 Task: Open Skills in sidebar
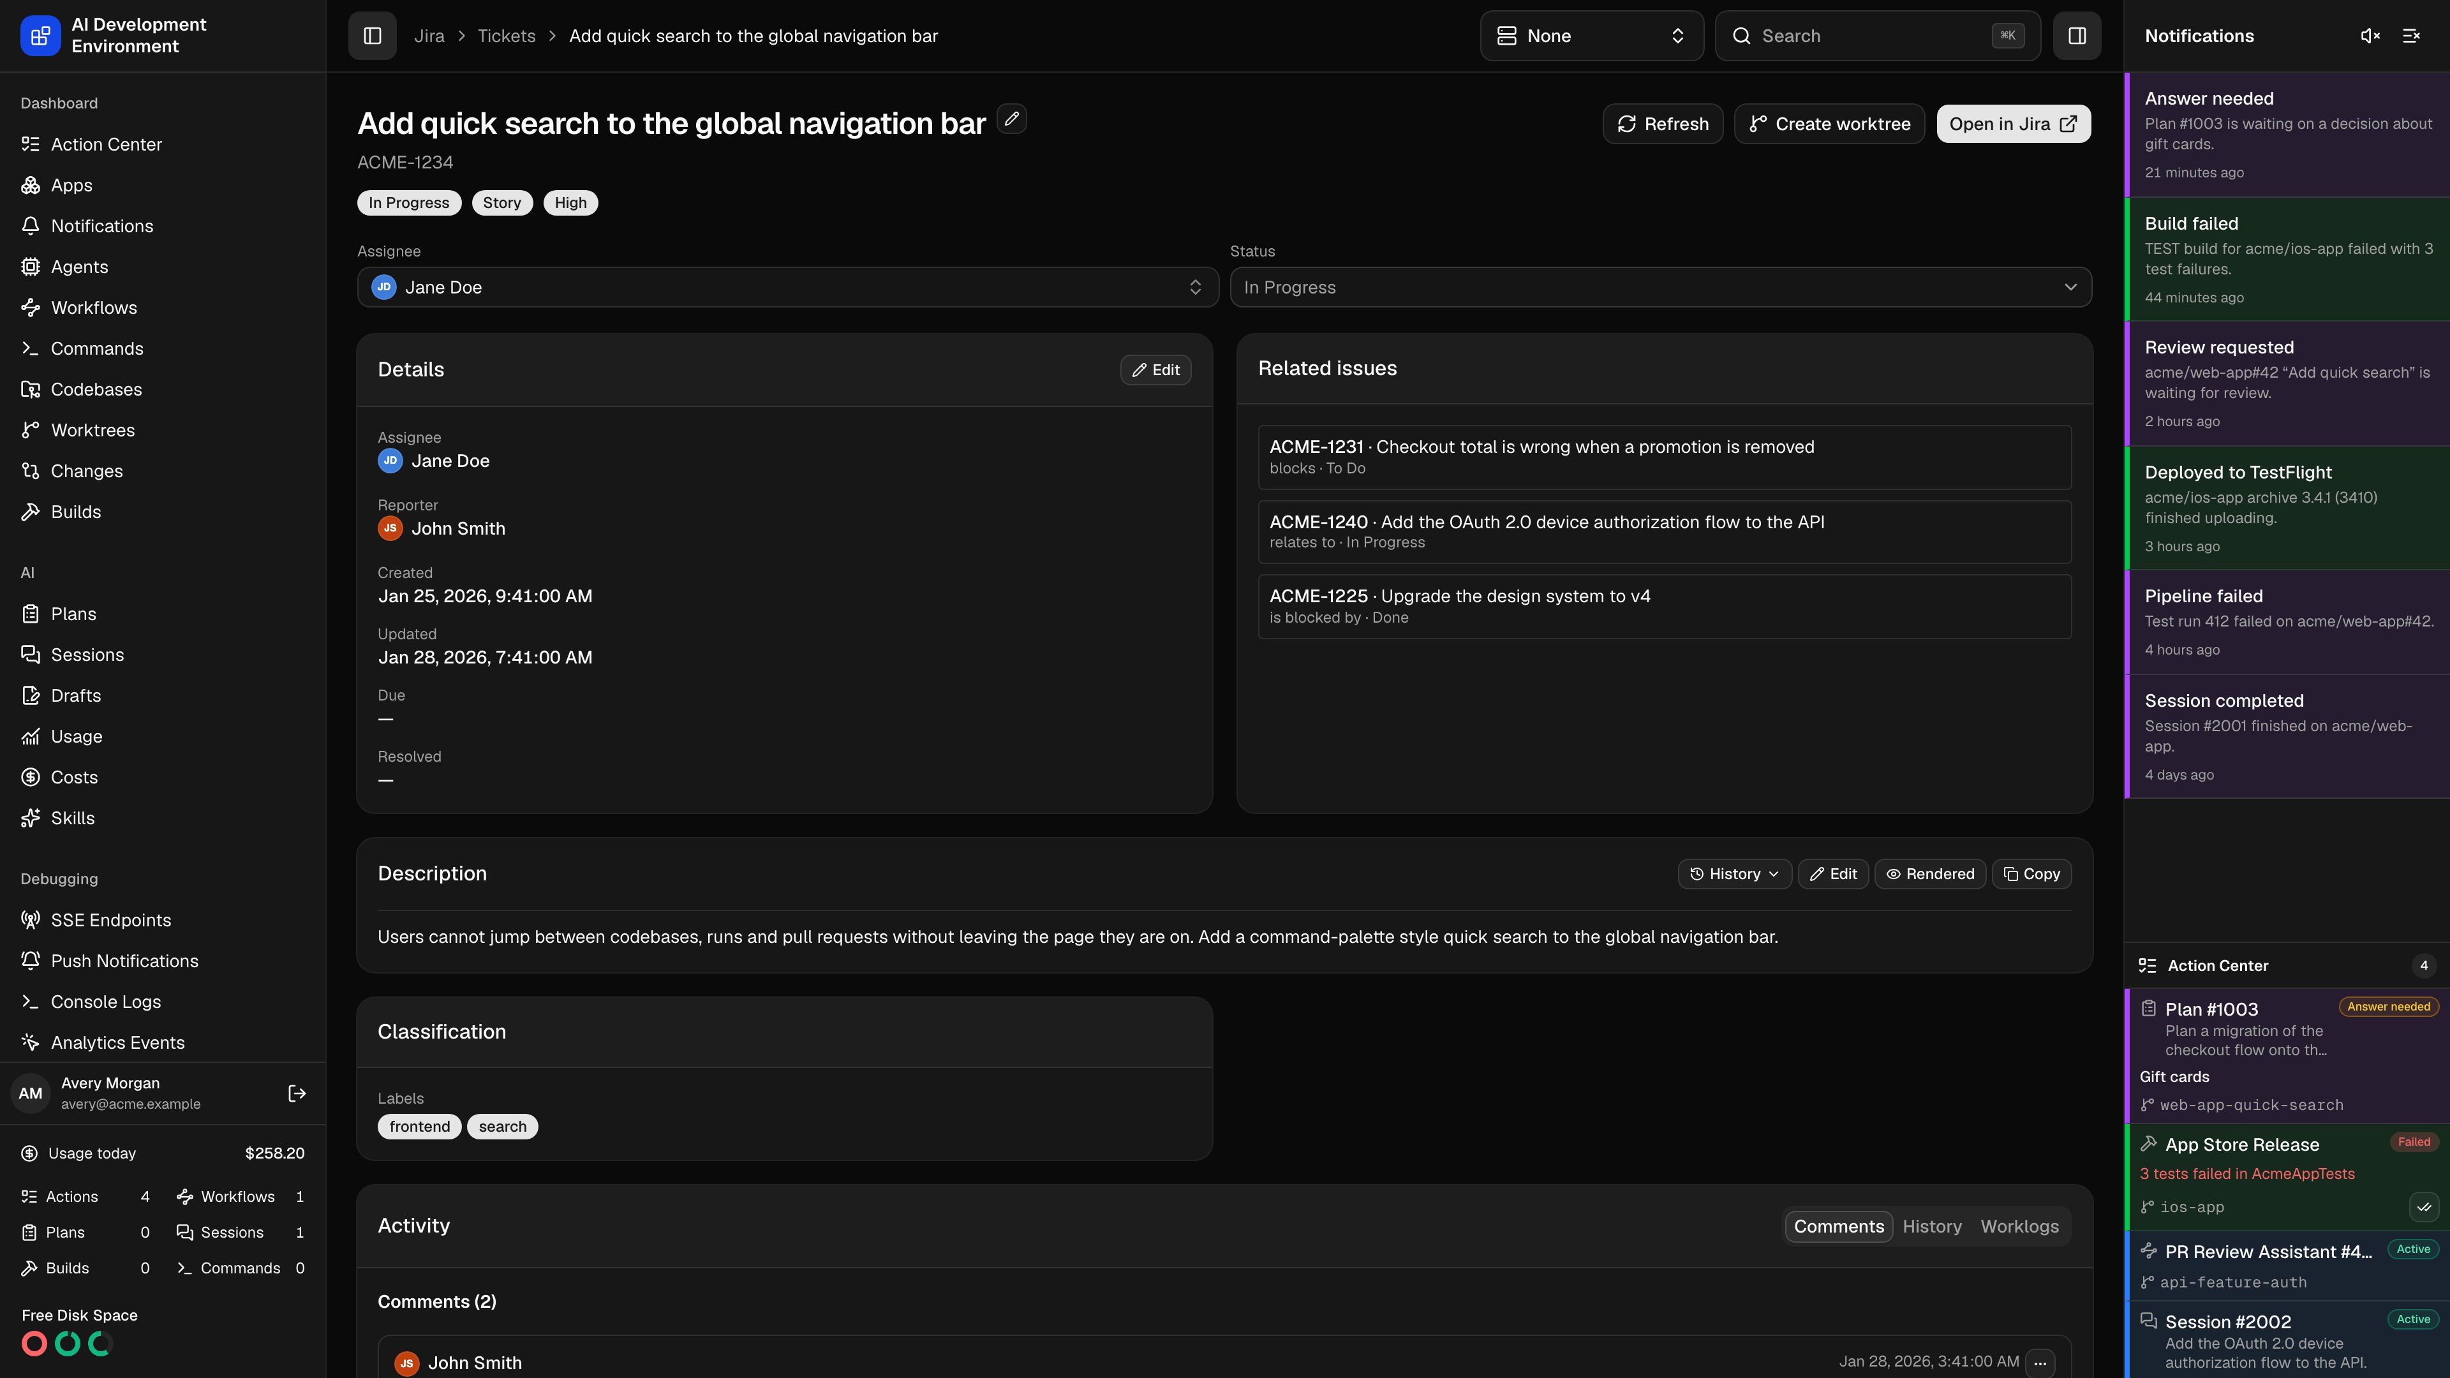point(163,819)
